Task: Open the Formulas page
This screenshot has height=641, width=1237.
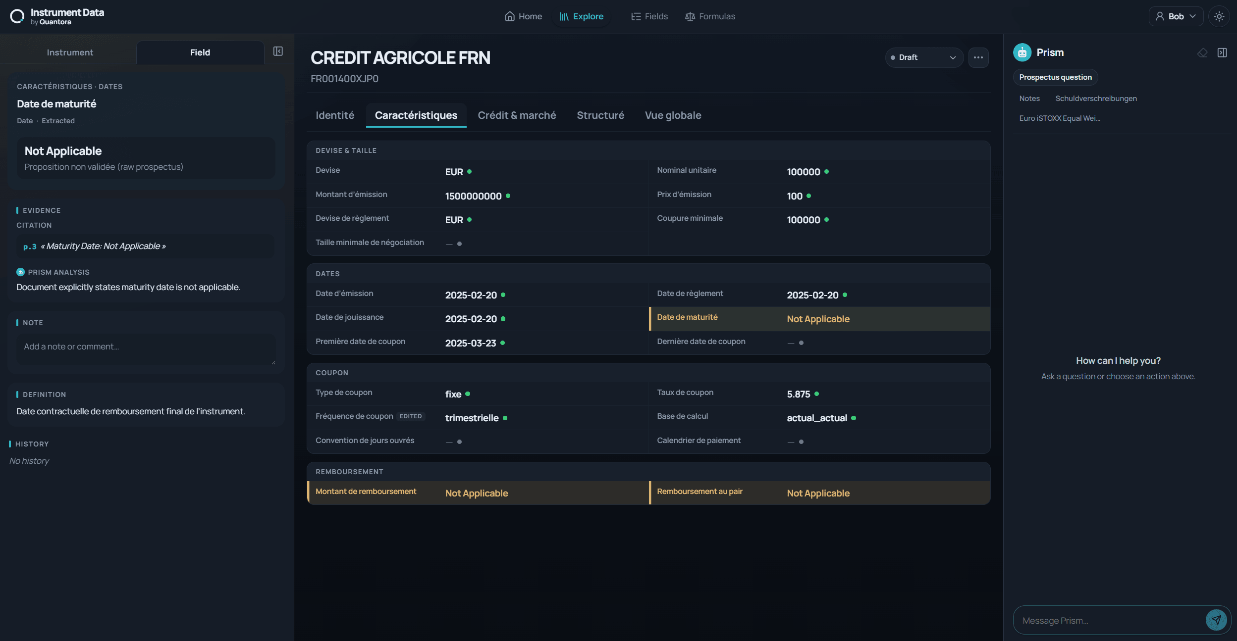Action: point(710,16)
